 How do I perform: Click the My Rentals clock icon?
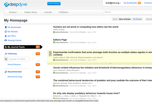pyautogui.click(x=6, y=32)
